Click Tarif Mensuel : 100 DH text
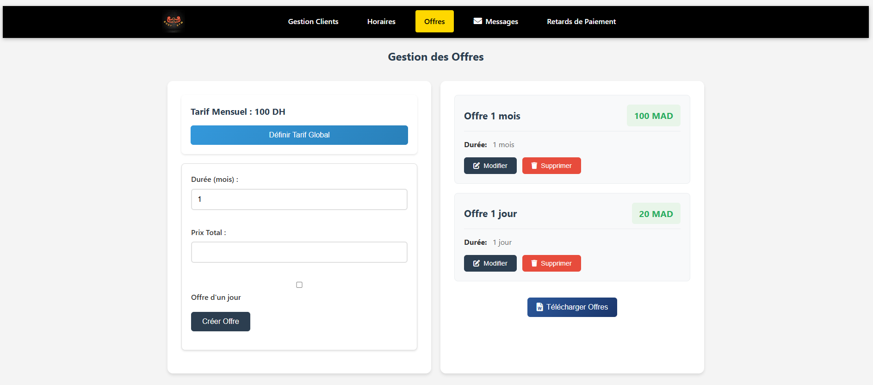 pos(238,112)
